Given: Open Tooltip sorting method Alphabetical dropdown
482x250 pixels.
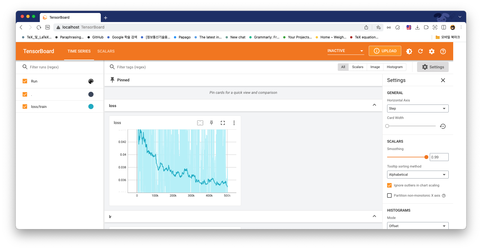Looking at the screenshot, I should click(418, 175).
